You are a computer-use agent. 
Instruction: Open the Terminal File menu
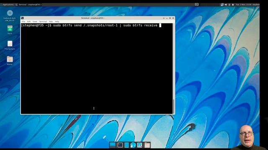coord(23,22)
